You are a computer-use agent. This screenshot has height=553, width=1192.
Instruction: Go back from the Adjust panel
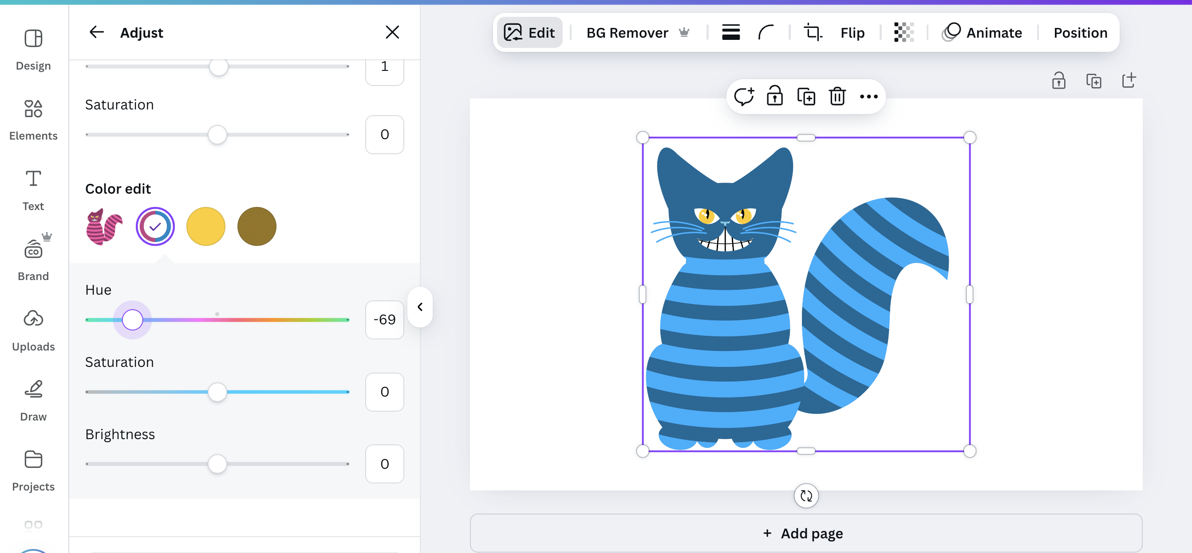[97, 32]
